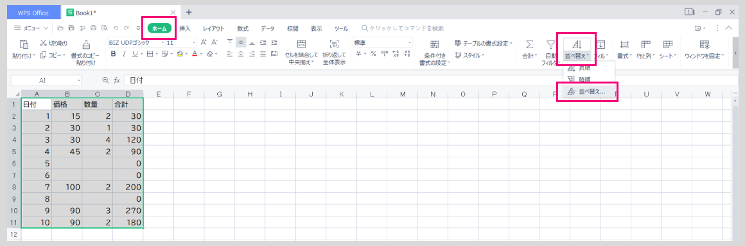
Task: Click the yen currency format icon
Action: [359, 54]
